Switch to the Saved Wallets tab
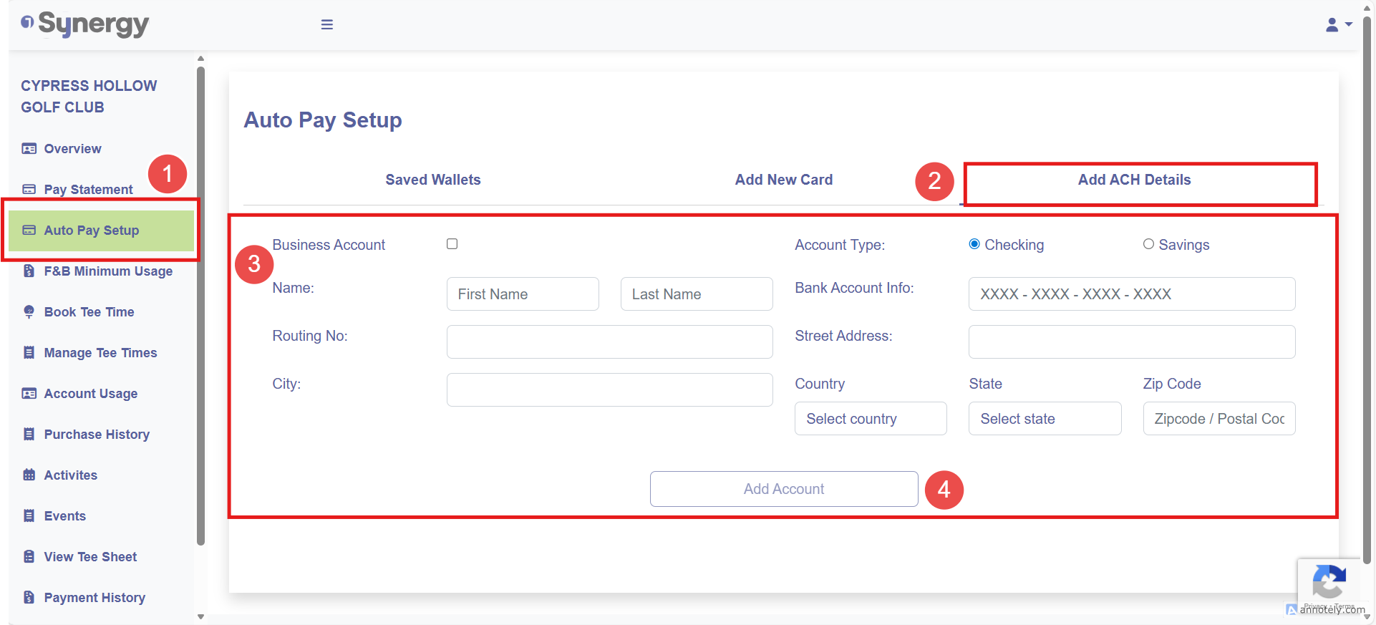This screenshot has height=625, width=1376. point(432,180)
